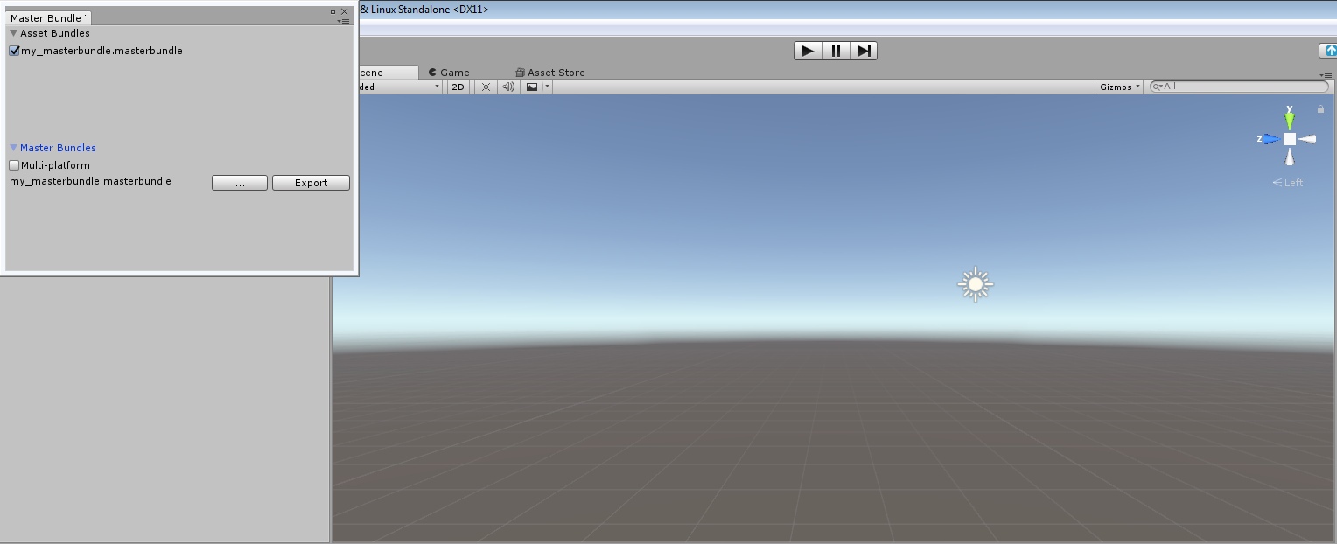Open the Master Bundle window options menu
Screen dimensions: 1337x544
[344, 21]
